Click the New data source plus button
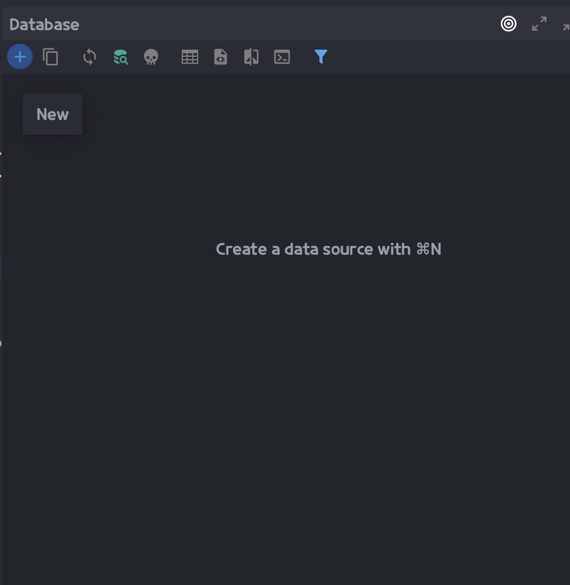This screenshot has width=570, height=585. [19, 57]
